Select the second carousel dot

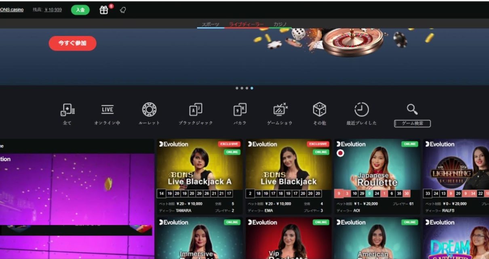tap(242, 88)
